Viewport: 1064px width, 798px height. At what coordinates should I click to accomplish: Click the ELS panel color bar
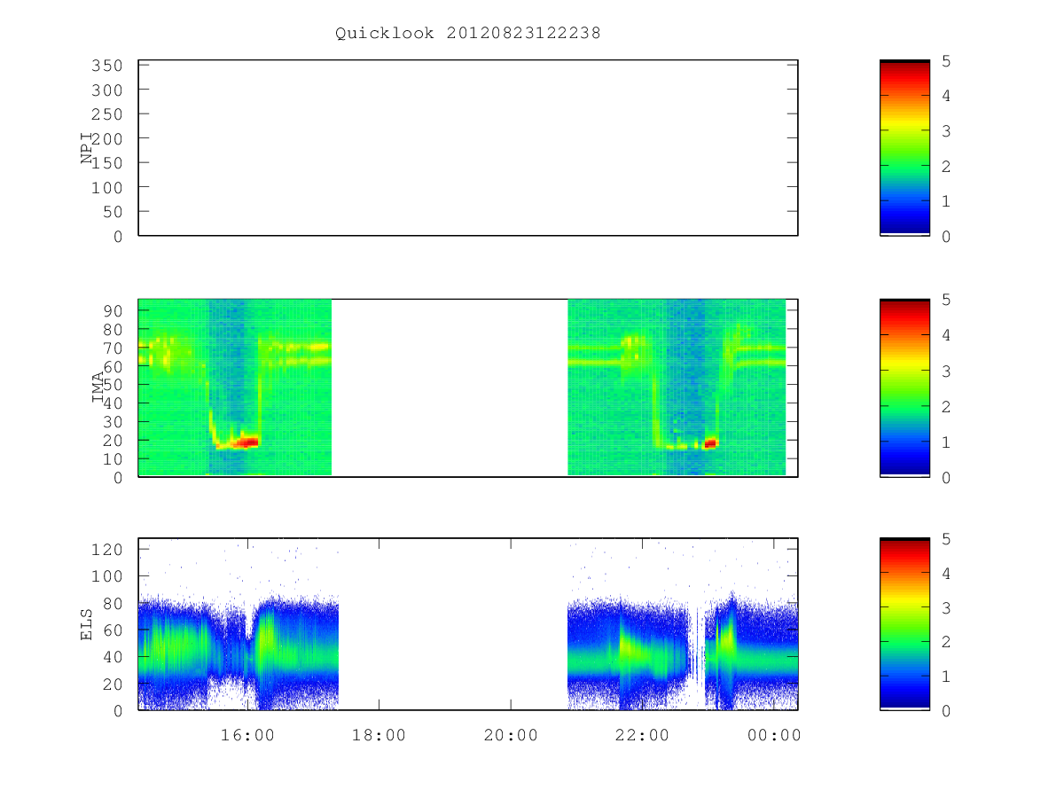point(904,624)
